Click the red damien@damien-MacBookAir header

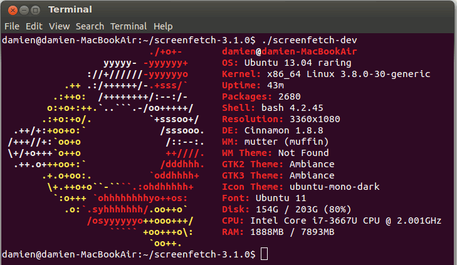pos(290,51)
